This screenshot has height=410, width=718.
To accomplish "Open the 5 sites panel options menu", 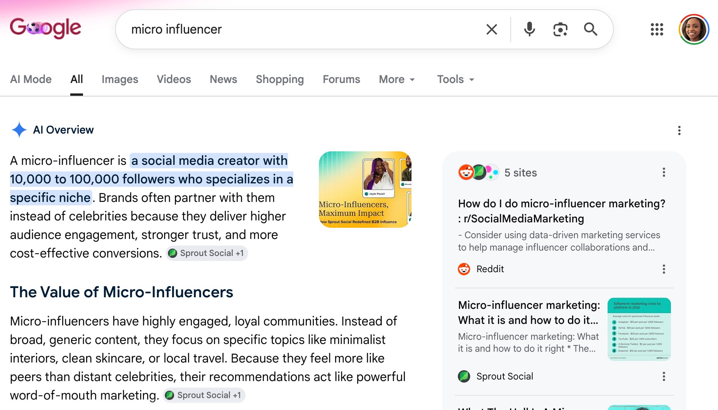I will point(664,173).
